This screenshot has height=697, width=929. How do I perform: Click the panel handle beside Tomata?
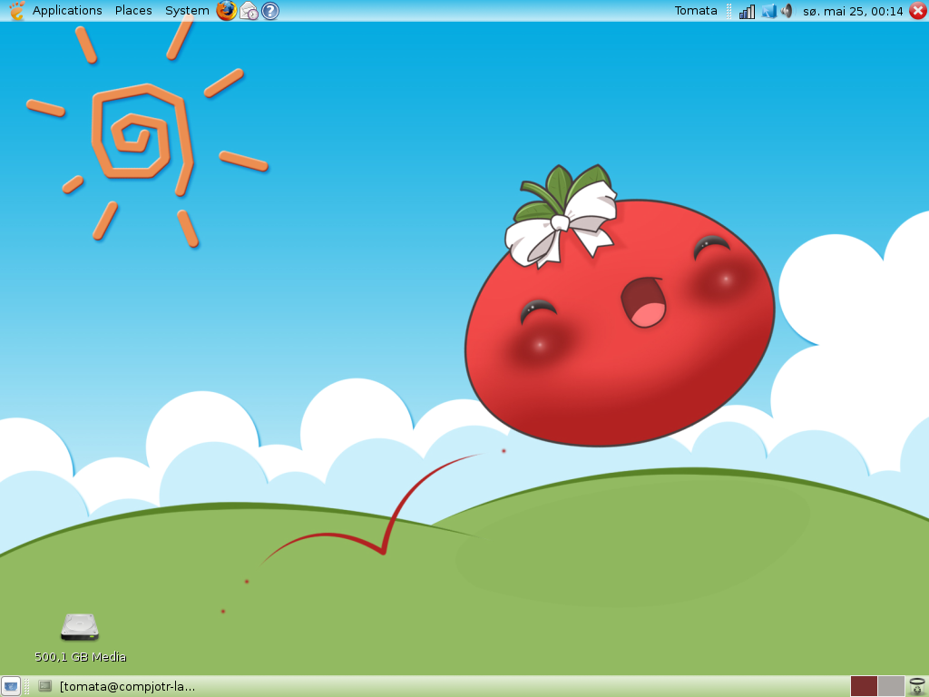pyautogui.click(x=729, y=11)
